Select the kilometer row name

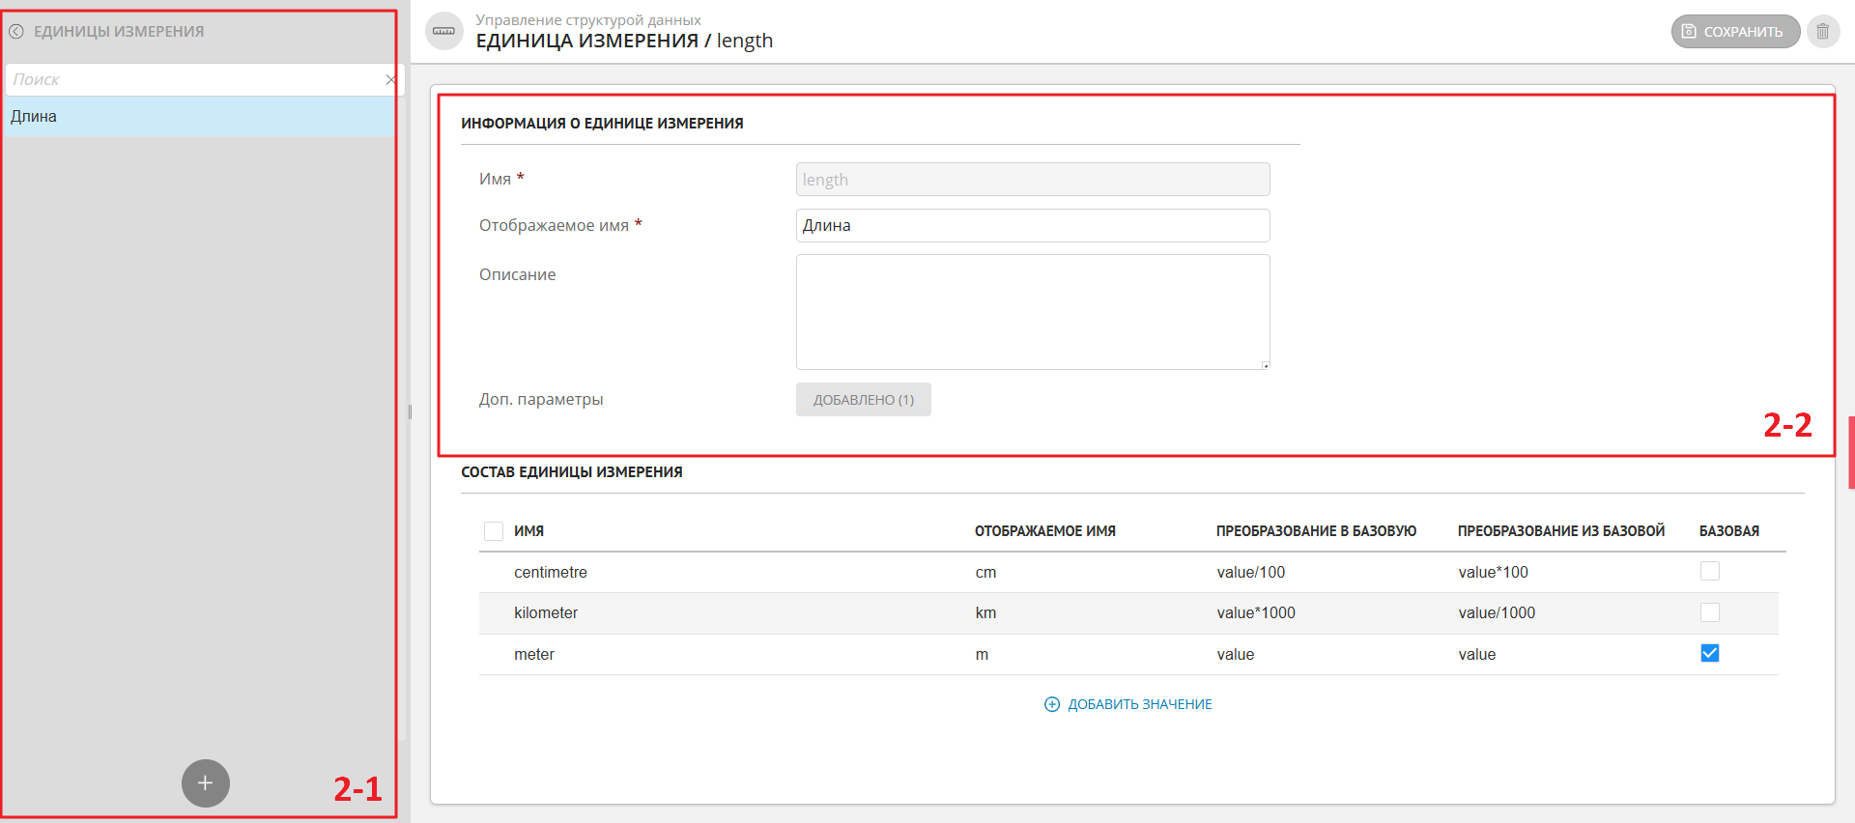point(546,613)
